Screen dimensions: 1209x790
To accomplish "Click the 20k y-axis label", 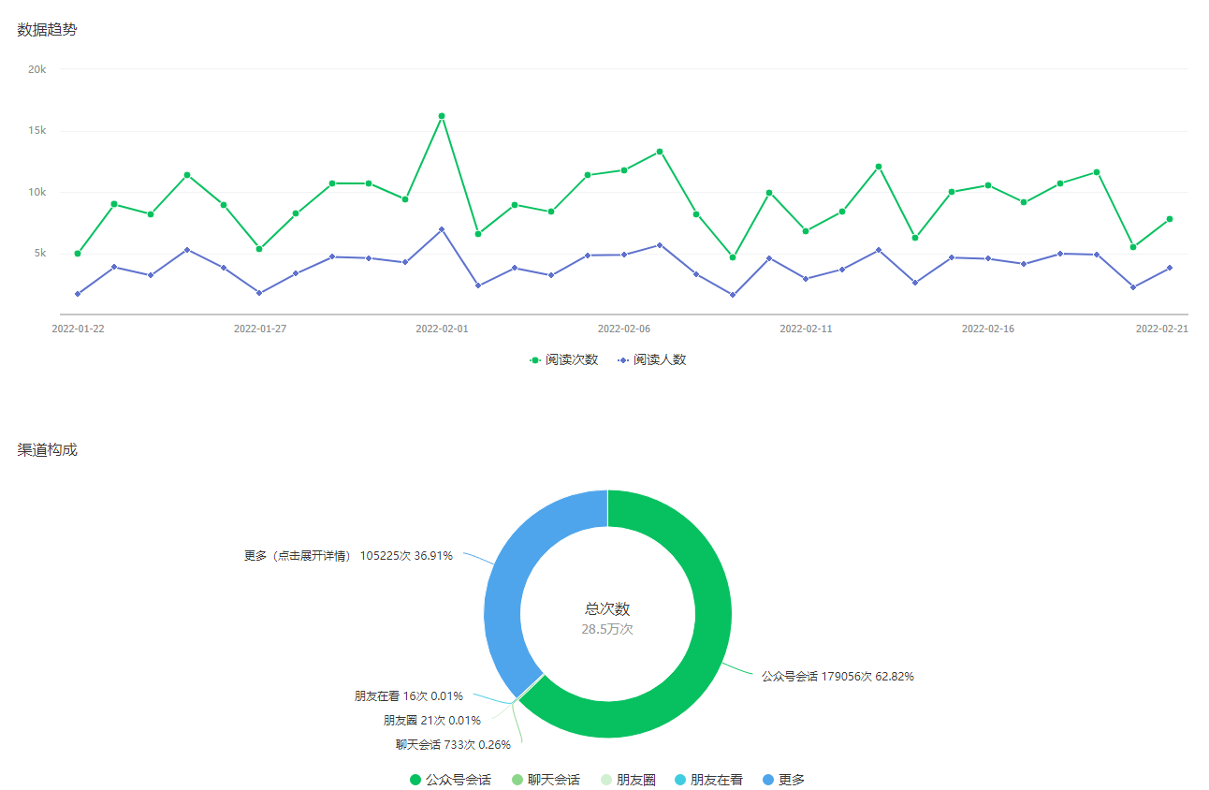I will point(37,69).
